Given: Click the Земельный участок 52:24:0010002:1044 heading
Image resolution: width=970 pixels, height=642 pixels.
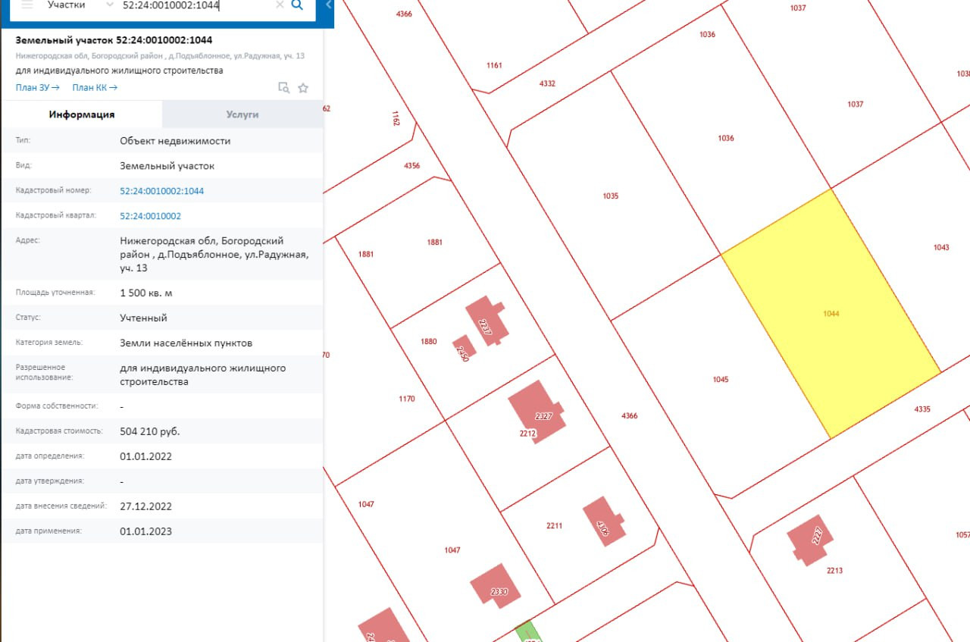Looking at the screenshot, I should pyautogui.click(x=114, y=40).
